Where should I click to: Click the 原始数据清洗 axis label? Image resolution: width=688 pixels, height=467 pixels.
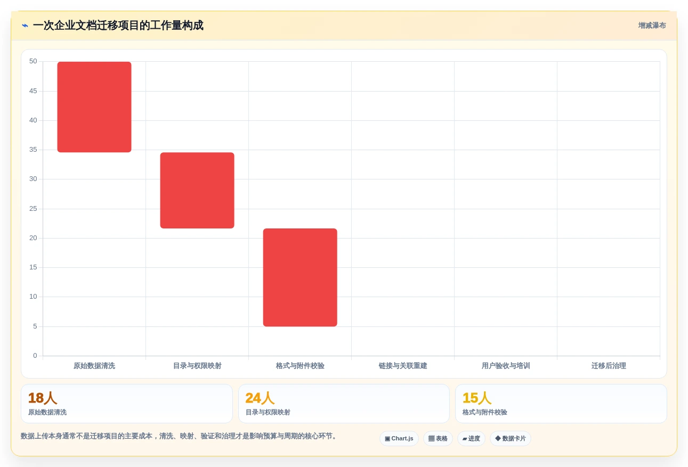94,366
